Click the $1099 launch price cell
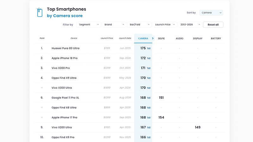Viewport: 253px width, 142px height. pyautogui.click(x=107, y=117)
